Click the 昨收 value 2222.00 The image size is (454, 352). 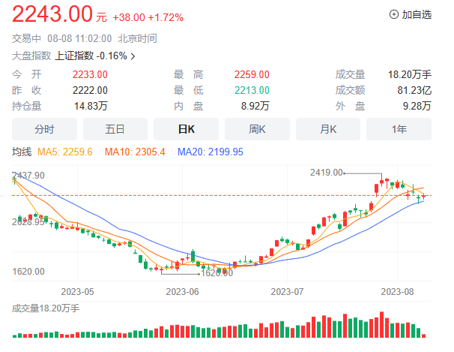tap(90, 90)
